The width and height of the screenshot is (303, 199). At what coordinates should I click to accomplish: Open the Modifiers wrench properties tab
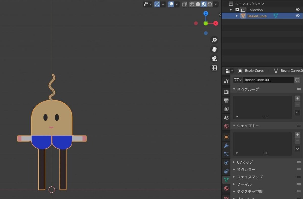[226, 146]
